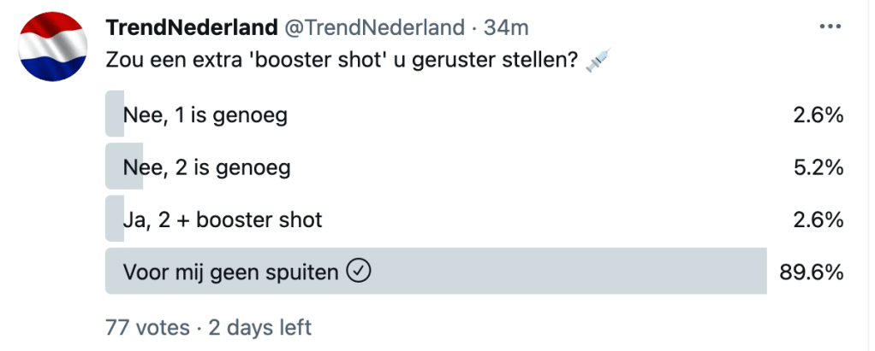Screen dimensions: 875x351
Task: Click 2.6% beside 'Nee, 1 is genoeg'
Action: click(x=819, y=114)
